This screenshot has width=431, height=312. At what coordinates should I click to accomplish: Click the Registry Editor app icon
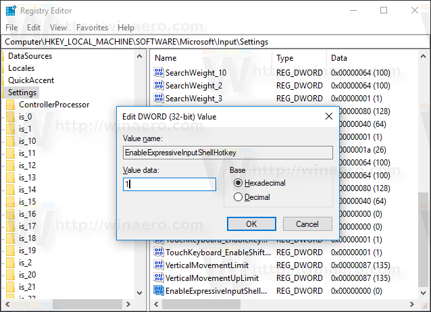[11, 10]
